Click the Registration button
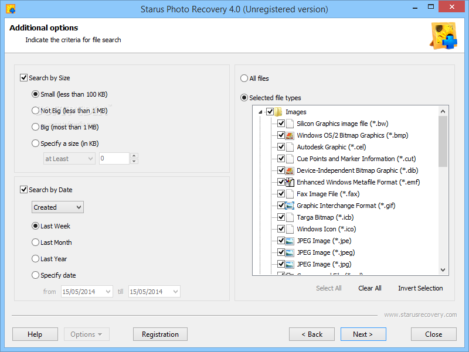The image size is (469, 352). point(160,334)
